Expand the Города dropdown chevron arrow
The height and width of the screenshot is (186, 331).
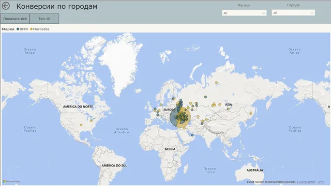312,13
